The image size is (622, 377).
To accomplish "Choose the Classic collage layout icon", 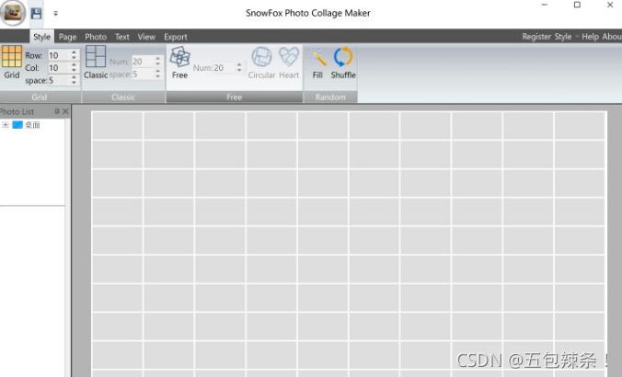I will 96,58.
